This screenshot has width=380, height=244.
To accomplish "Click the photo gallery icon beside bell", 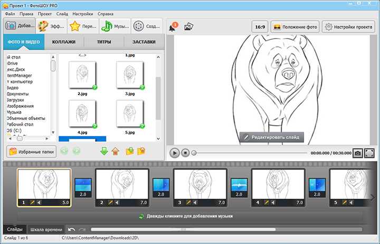I will point(188,27).
